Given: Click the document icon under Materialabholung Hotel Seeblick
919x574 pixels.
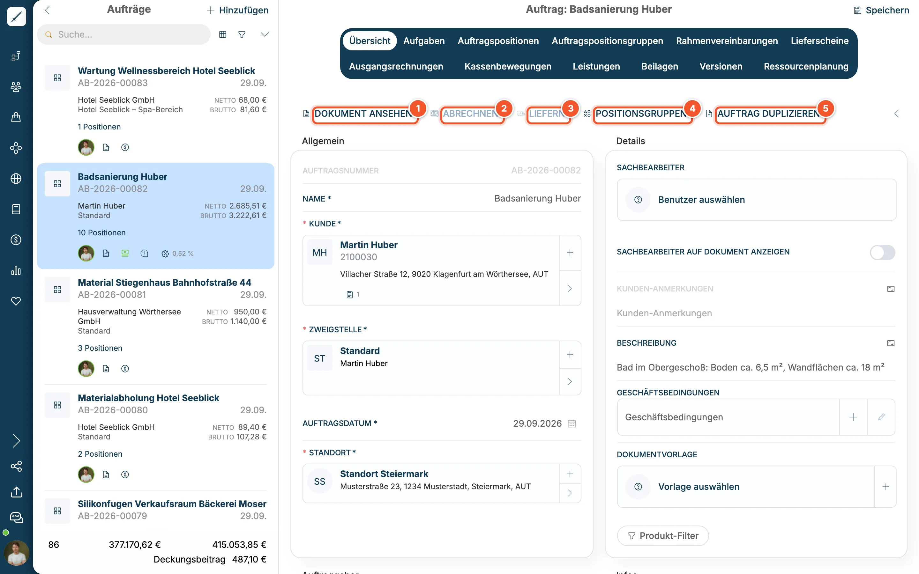Looking at the screenshot, I should [x=106, y=475].
